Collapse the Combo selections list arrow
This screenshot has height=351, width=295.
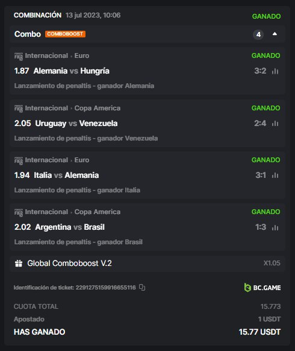[x=275, y=34]
